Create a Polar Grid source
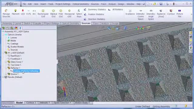The height and width of the screenshot is (109, 194). click(61, 13)
